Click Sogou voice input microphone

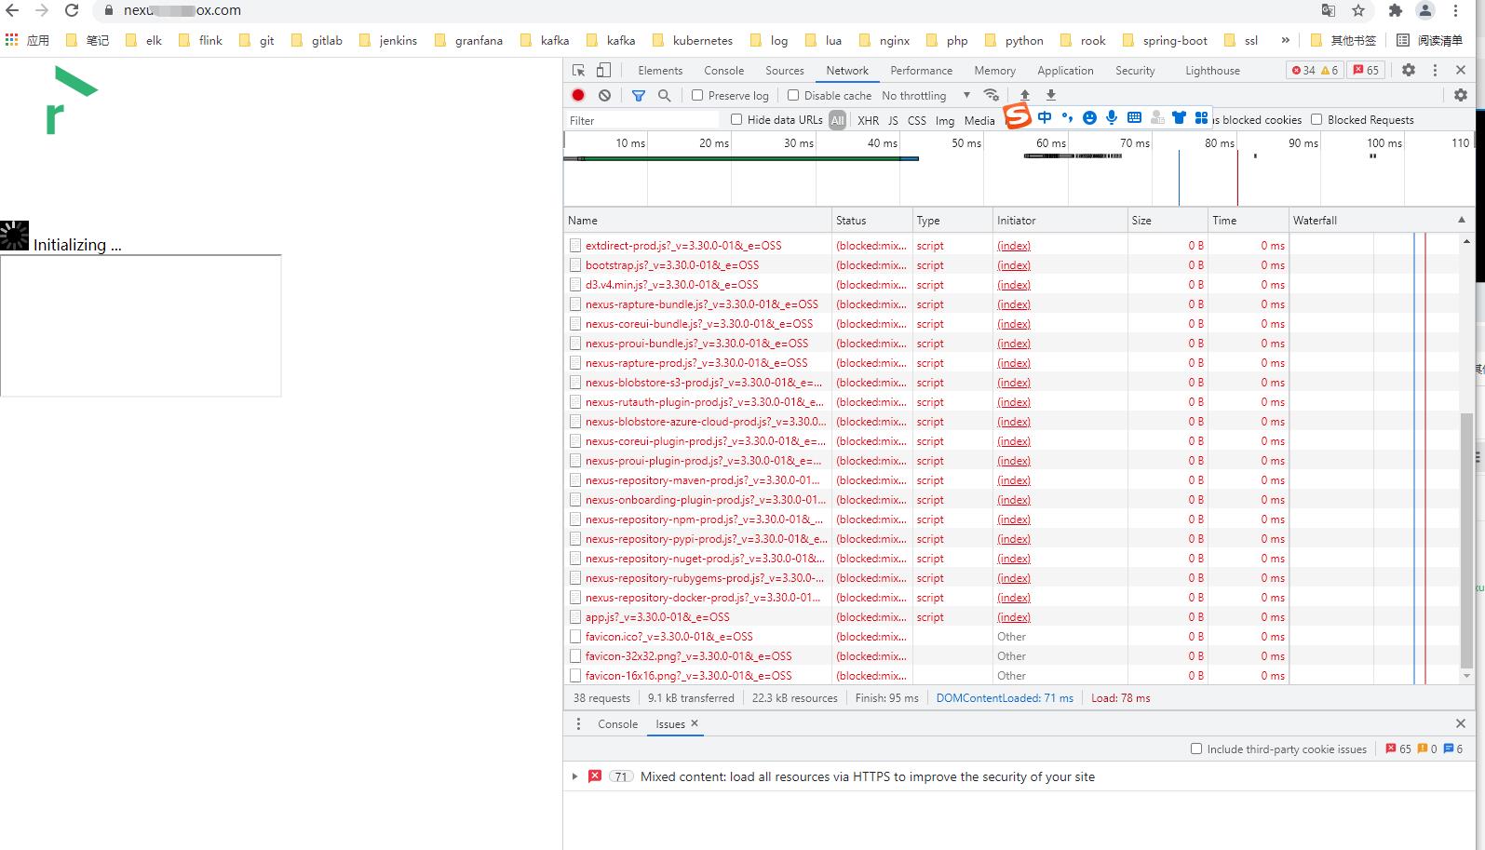pyautogui.click(x=1112, y=117)
